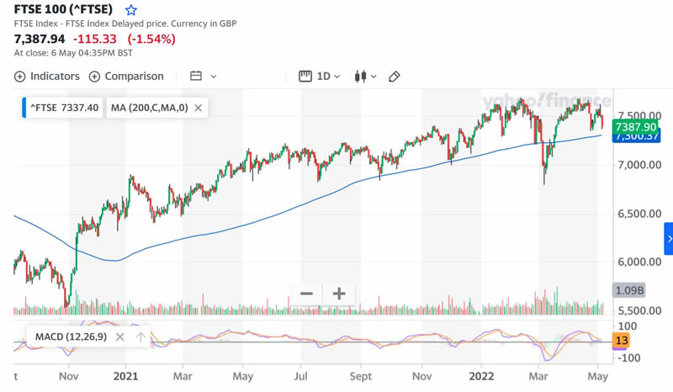Click the green 7387.90 price tag
673x392 pixels.
(x=635, y=127)
